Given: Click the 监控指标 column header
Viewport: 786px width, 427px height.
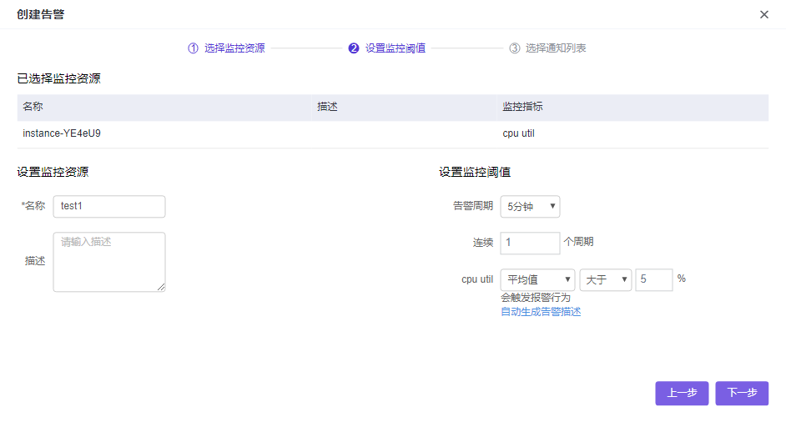Looking at the screenshot, I should pos(523,108).
